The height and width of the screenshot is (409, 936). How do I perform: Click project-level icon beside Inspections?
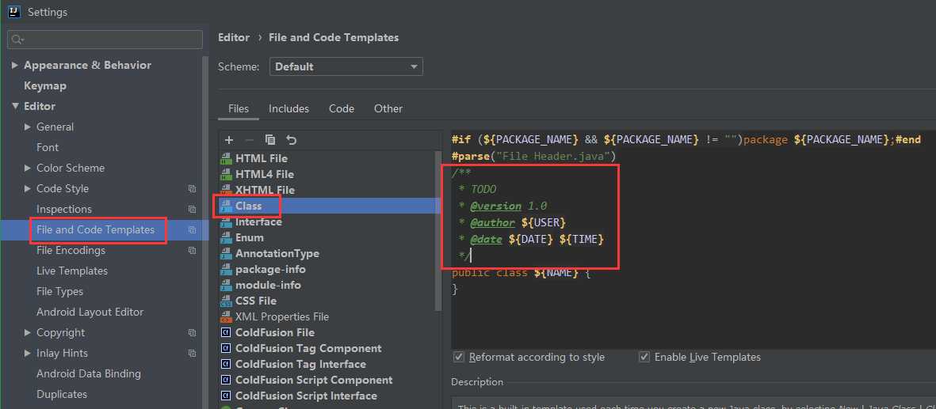(x=193, y=210)
